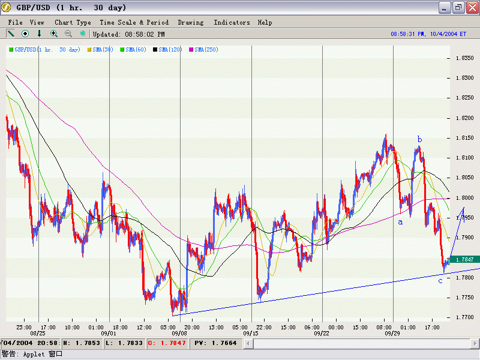Expand the Chart Type menu
This screenshot has width=480, height=360.
click(x=73, y=22)
